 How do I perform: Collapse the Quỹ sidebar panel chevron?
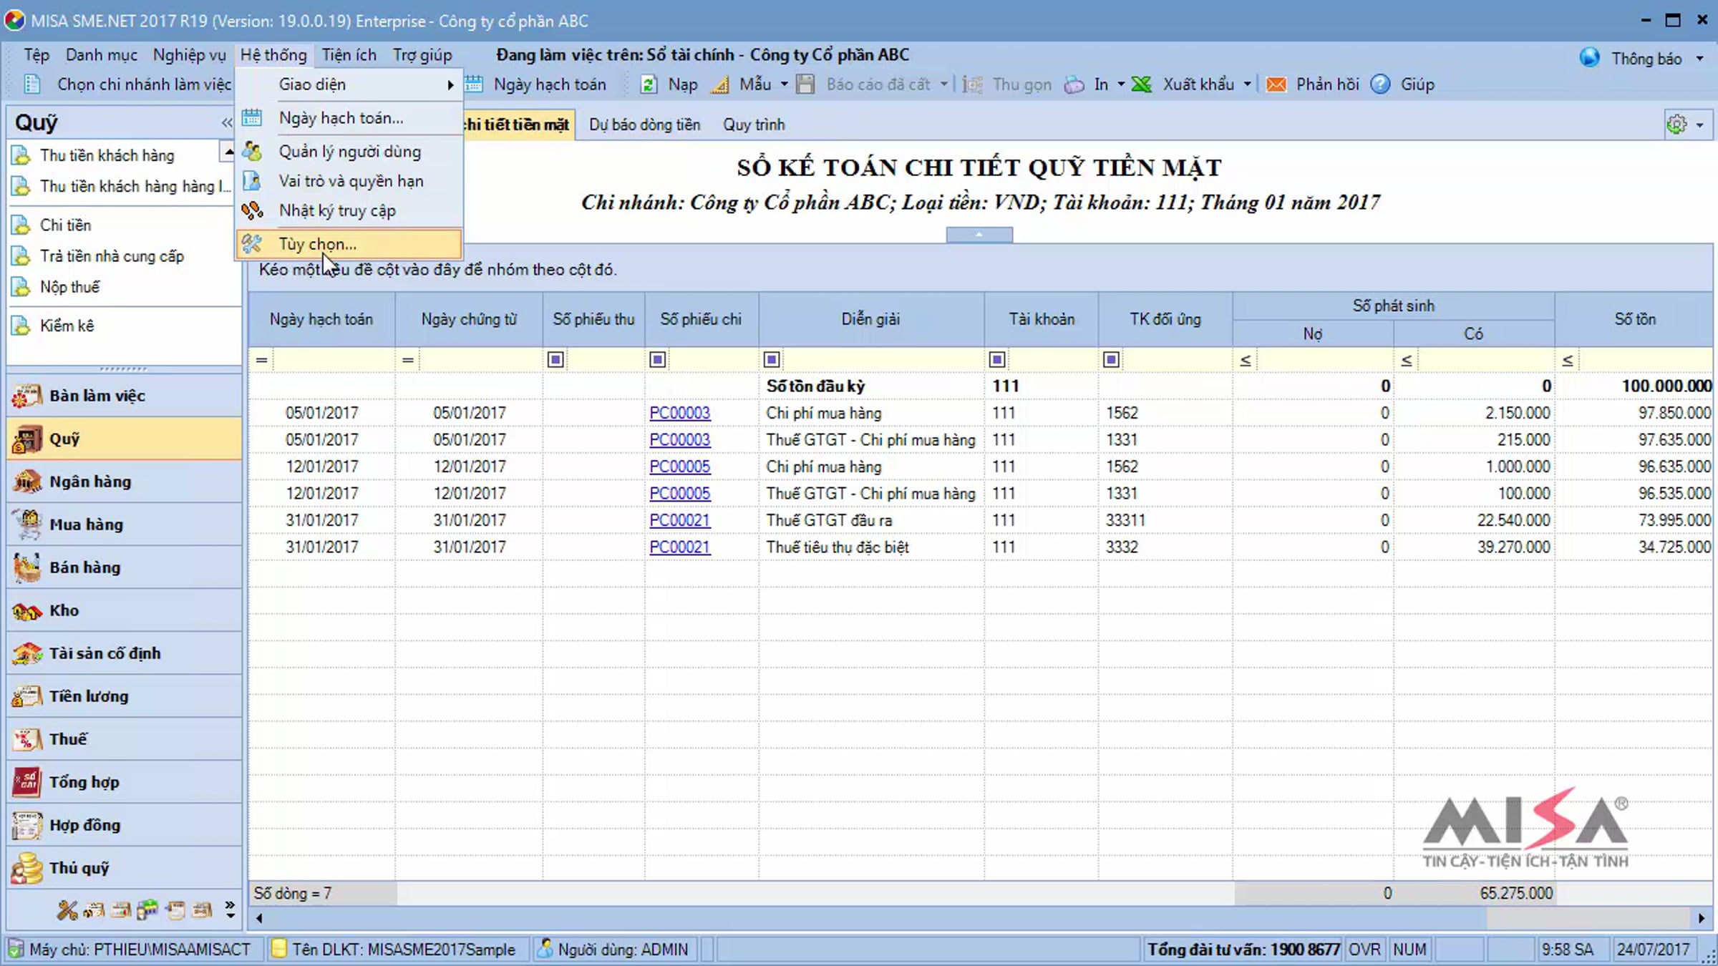[226, 122]
